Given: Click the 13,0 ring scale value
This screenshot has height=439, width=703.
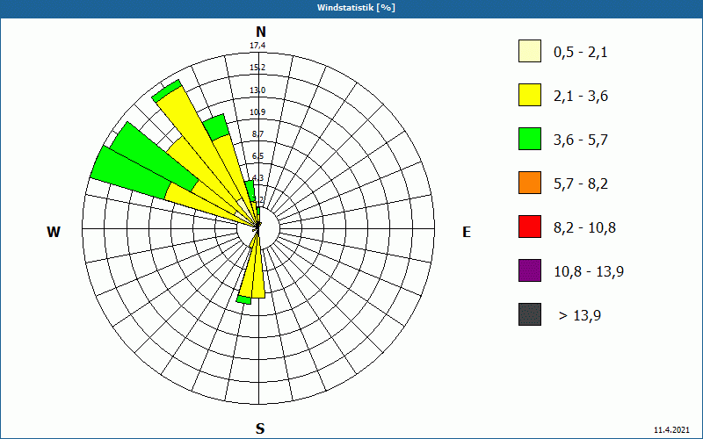Looking at the screenshot, I should coord(257,90).
